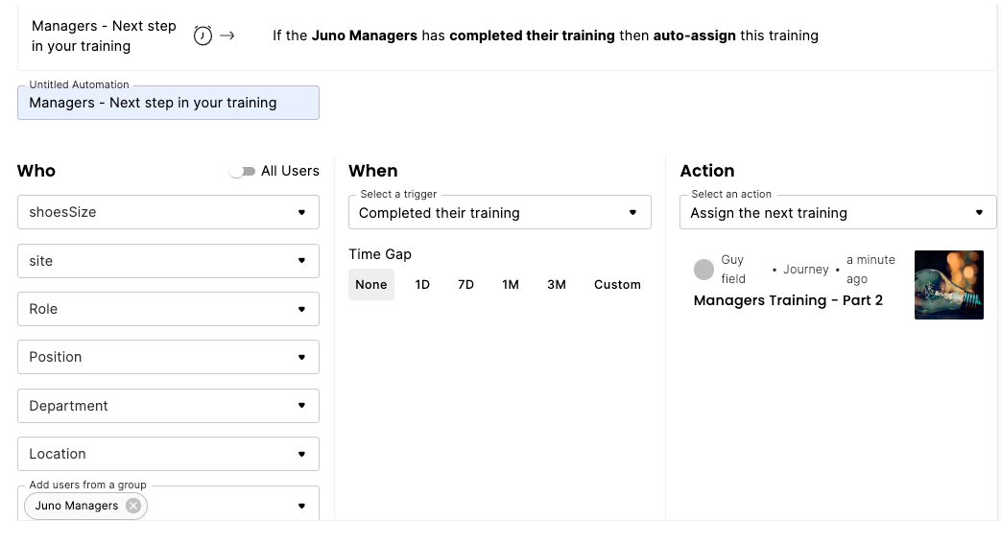Click Guy field's gray avatar circle

(x=703, y=270)
